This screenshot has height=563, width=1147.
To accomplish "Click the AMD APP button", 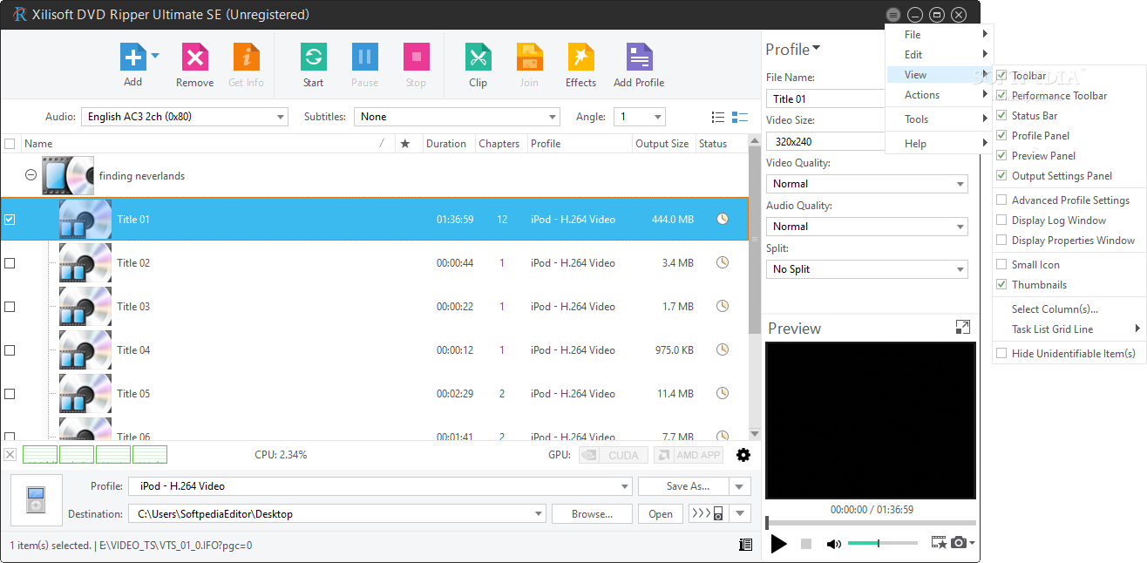I will [689, 455].
